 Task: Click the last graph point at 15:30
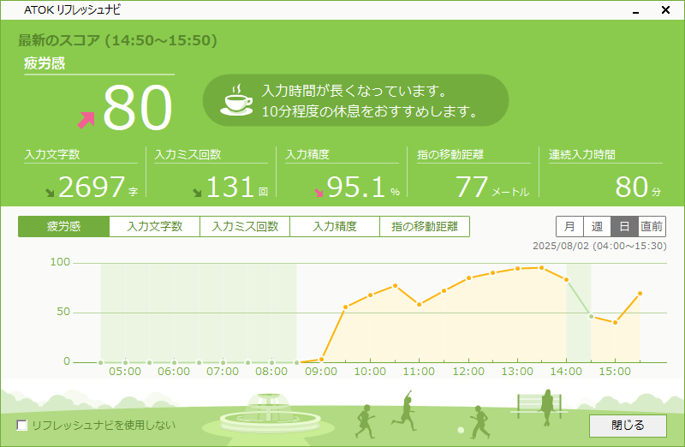point(640,294)
